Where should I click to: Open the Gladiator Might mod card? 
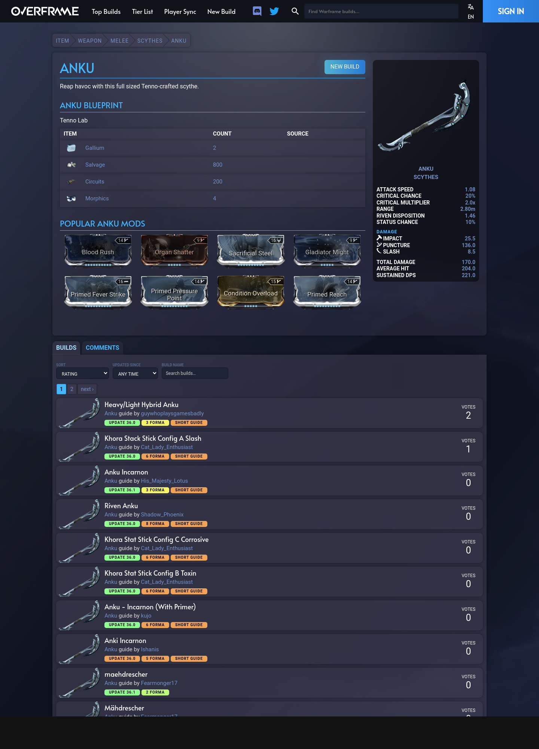pyautogui.click(x=327, y=251)
